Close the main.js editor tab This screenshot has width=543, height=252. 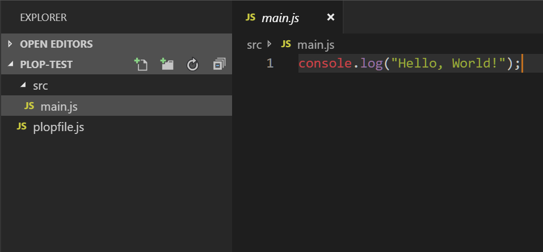coord(331,17)
